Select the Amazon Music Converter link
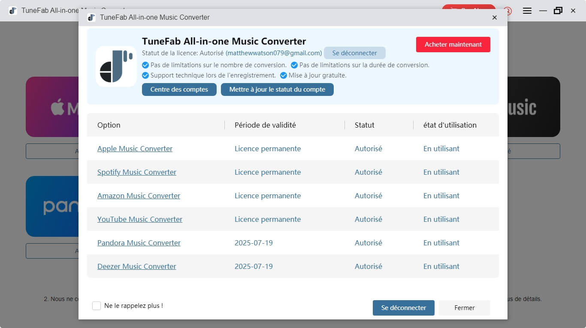This screenshot has width=586, height=328. tap(139, 196)
